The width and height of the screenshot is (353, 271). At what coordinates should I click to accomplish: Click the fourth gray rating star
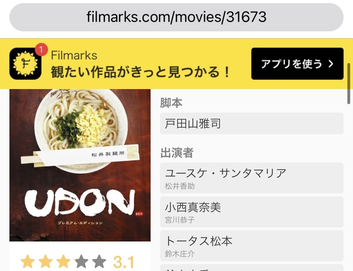coord(81,262)
